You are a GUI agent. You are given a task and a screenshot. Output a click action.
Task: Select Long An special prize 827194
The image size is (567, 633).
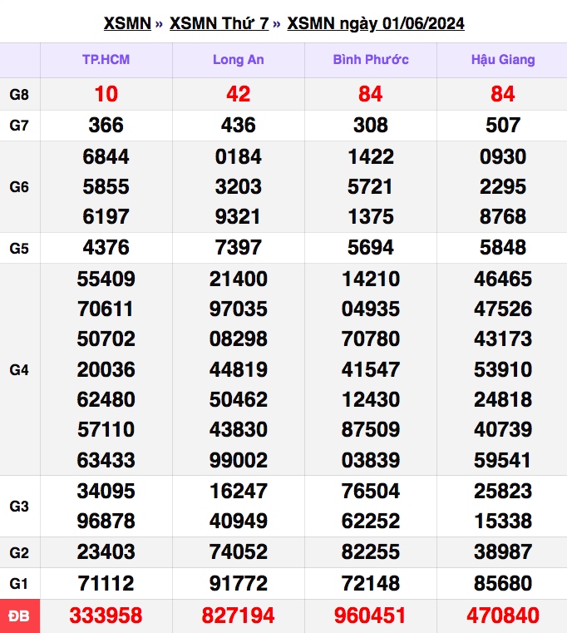(x=238, y=616)
